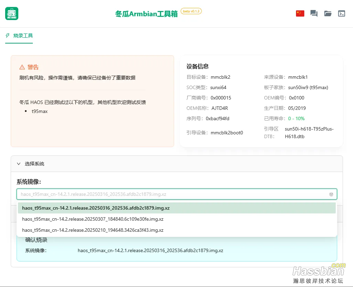Click the boot device value mmcblk2boot0
The height and width of the screenshot is (287, 353).
click(227, 133)
